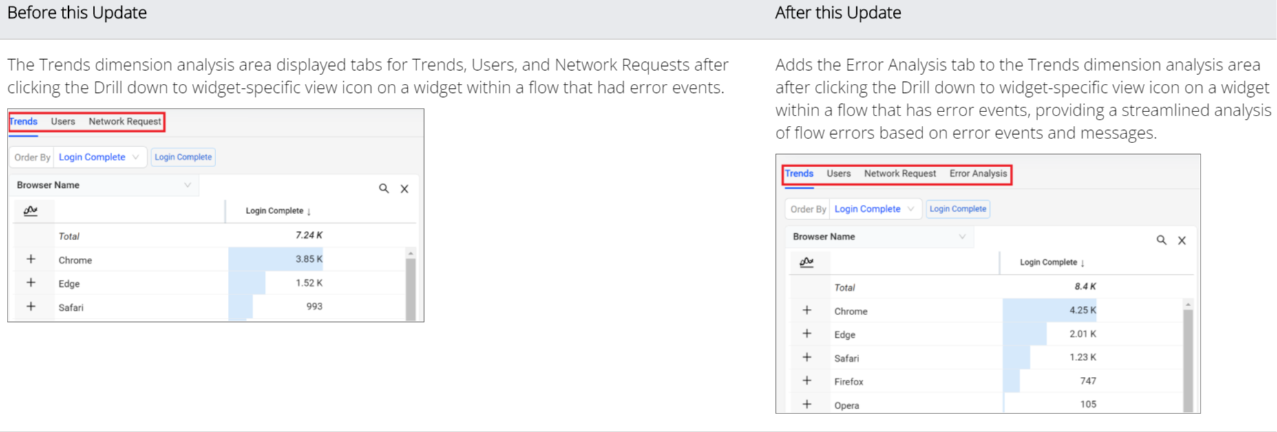Expand the Chrome row showing 3.85 K

[x=31, y=259]
